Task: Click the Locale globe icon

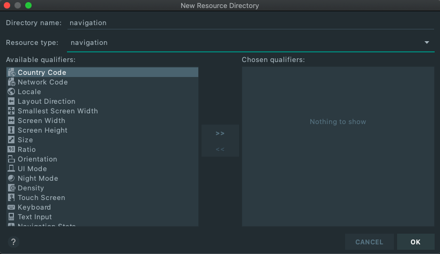Action: pos(11,91)
